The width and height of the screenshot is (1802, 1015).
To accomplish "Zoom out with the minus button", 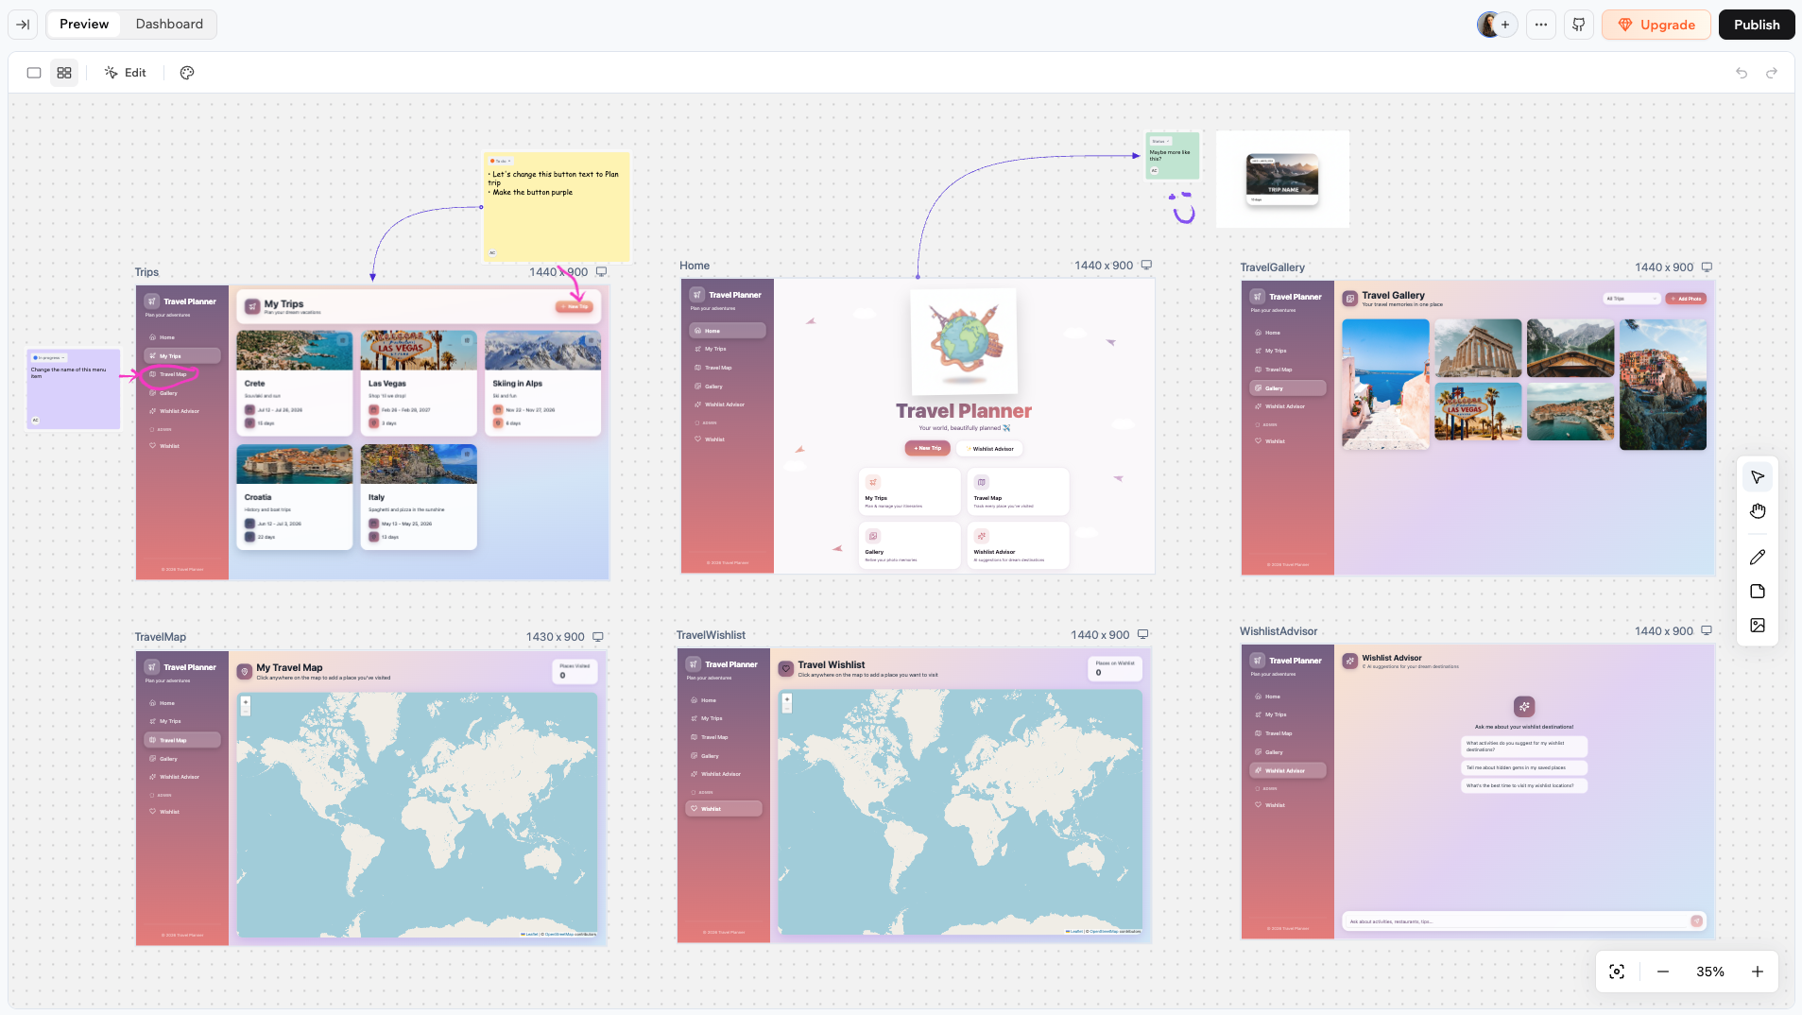I will pyautogui.click(x=1663, y=972).
